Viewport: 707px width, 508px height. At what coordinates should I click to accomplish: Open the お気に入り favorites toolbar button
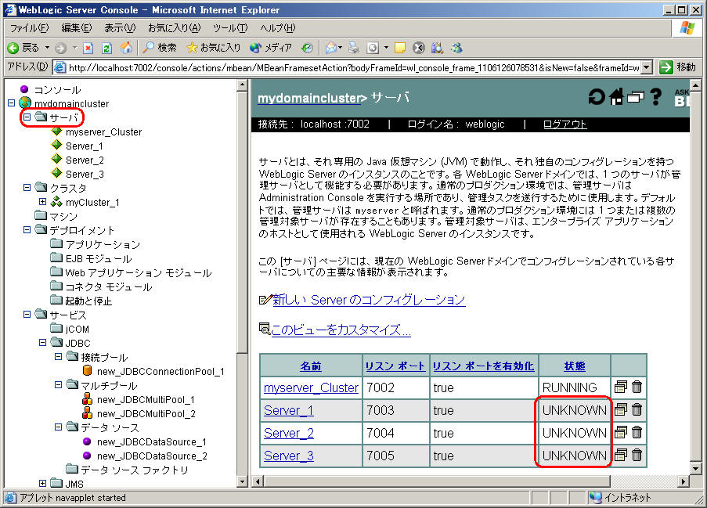[213, 48]
